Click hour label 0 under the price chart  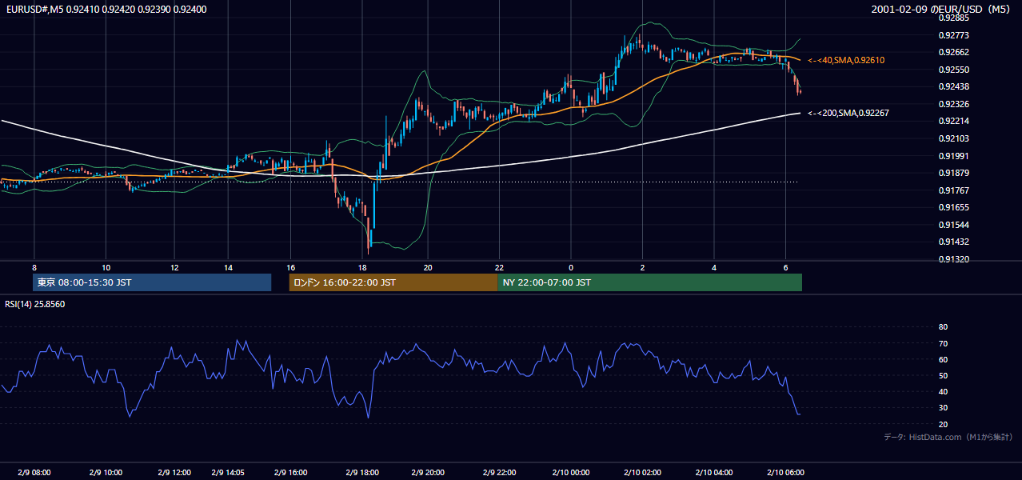(x=571, y=267)
